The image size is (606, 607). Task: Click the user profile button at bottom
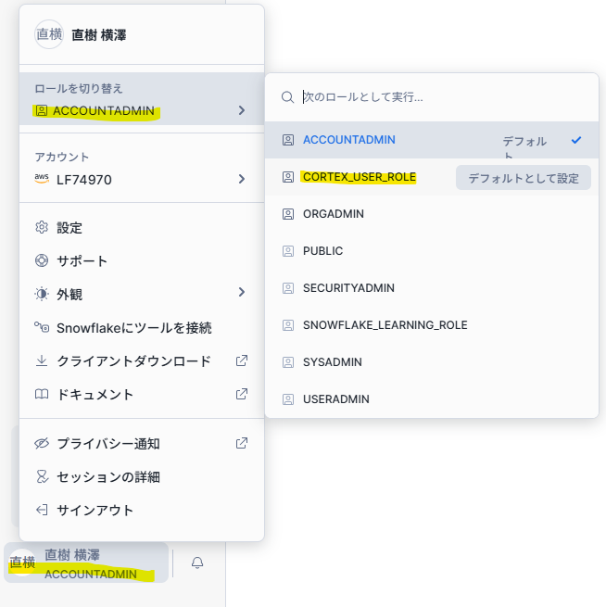coord(86,563)
